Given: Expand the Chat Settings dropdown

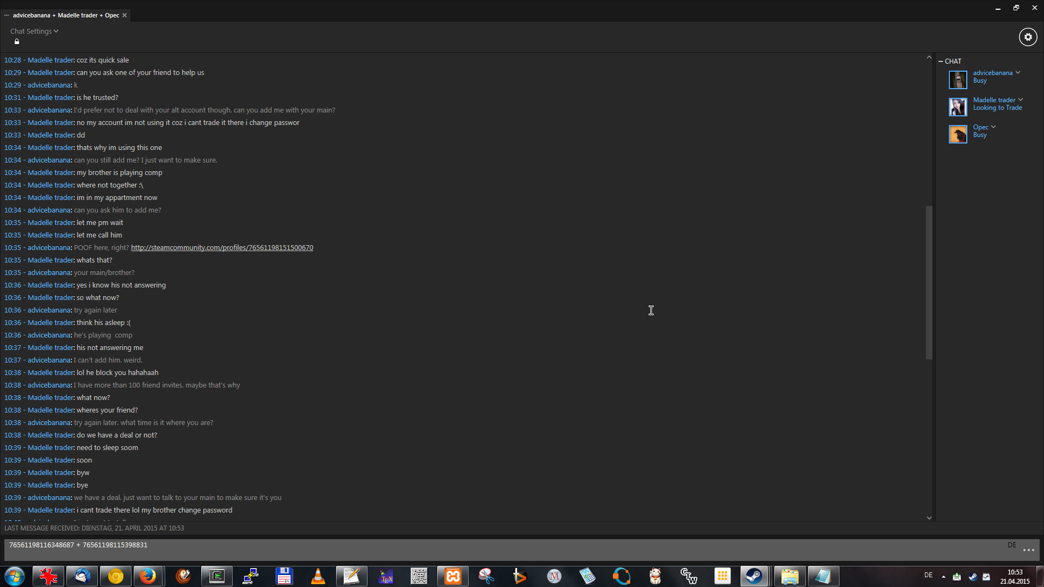Looking at the screenshot, I should pyautogui.click(x=34, y=31).
